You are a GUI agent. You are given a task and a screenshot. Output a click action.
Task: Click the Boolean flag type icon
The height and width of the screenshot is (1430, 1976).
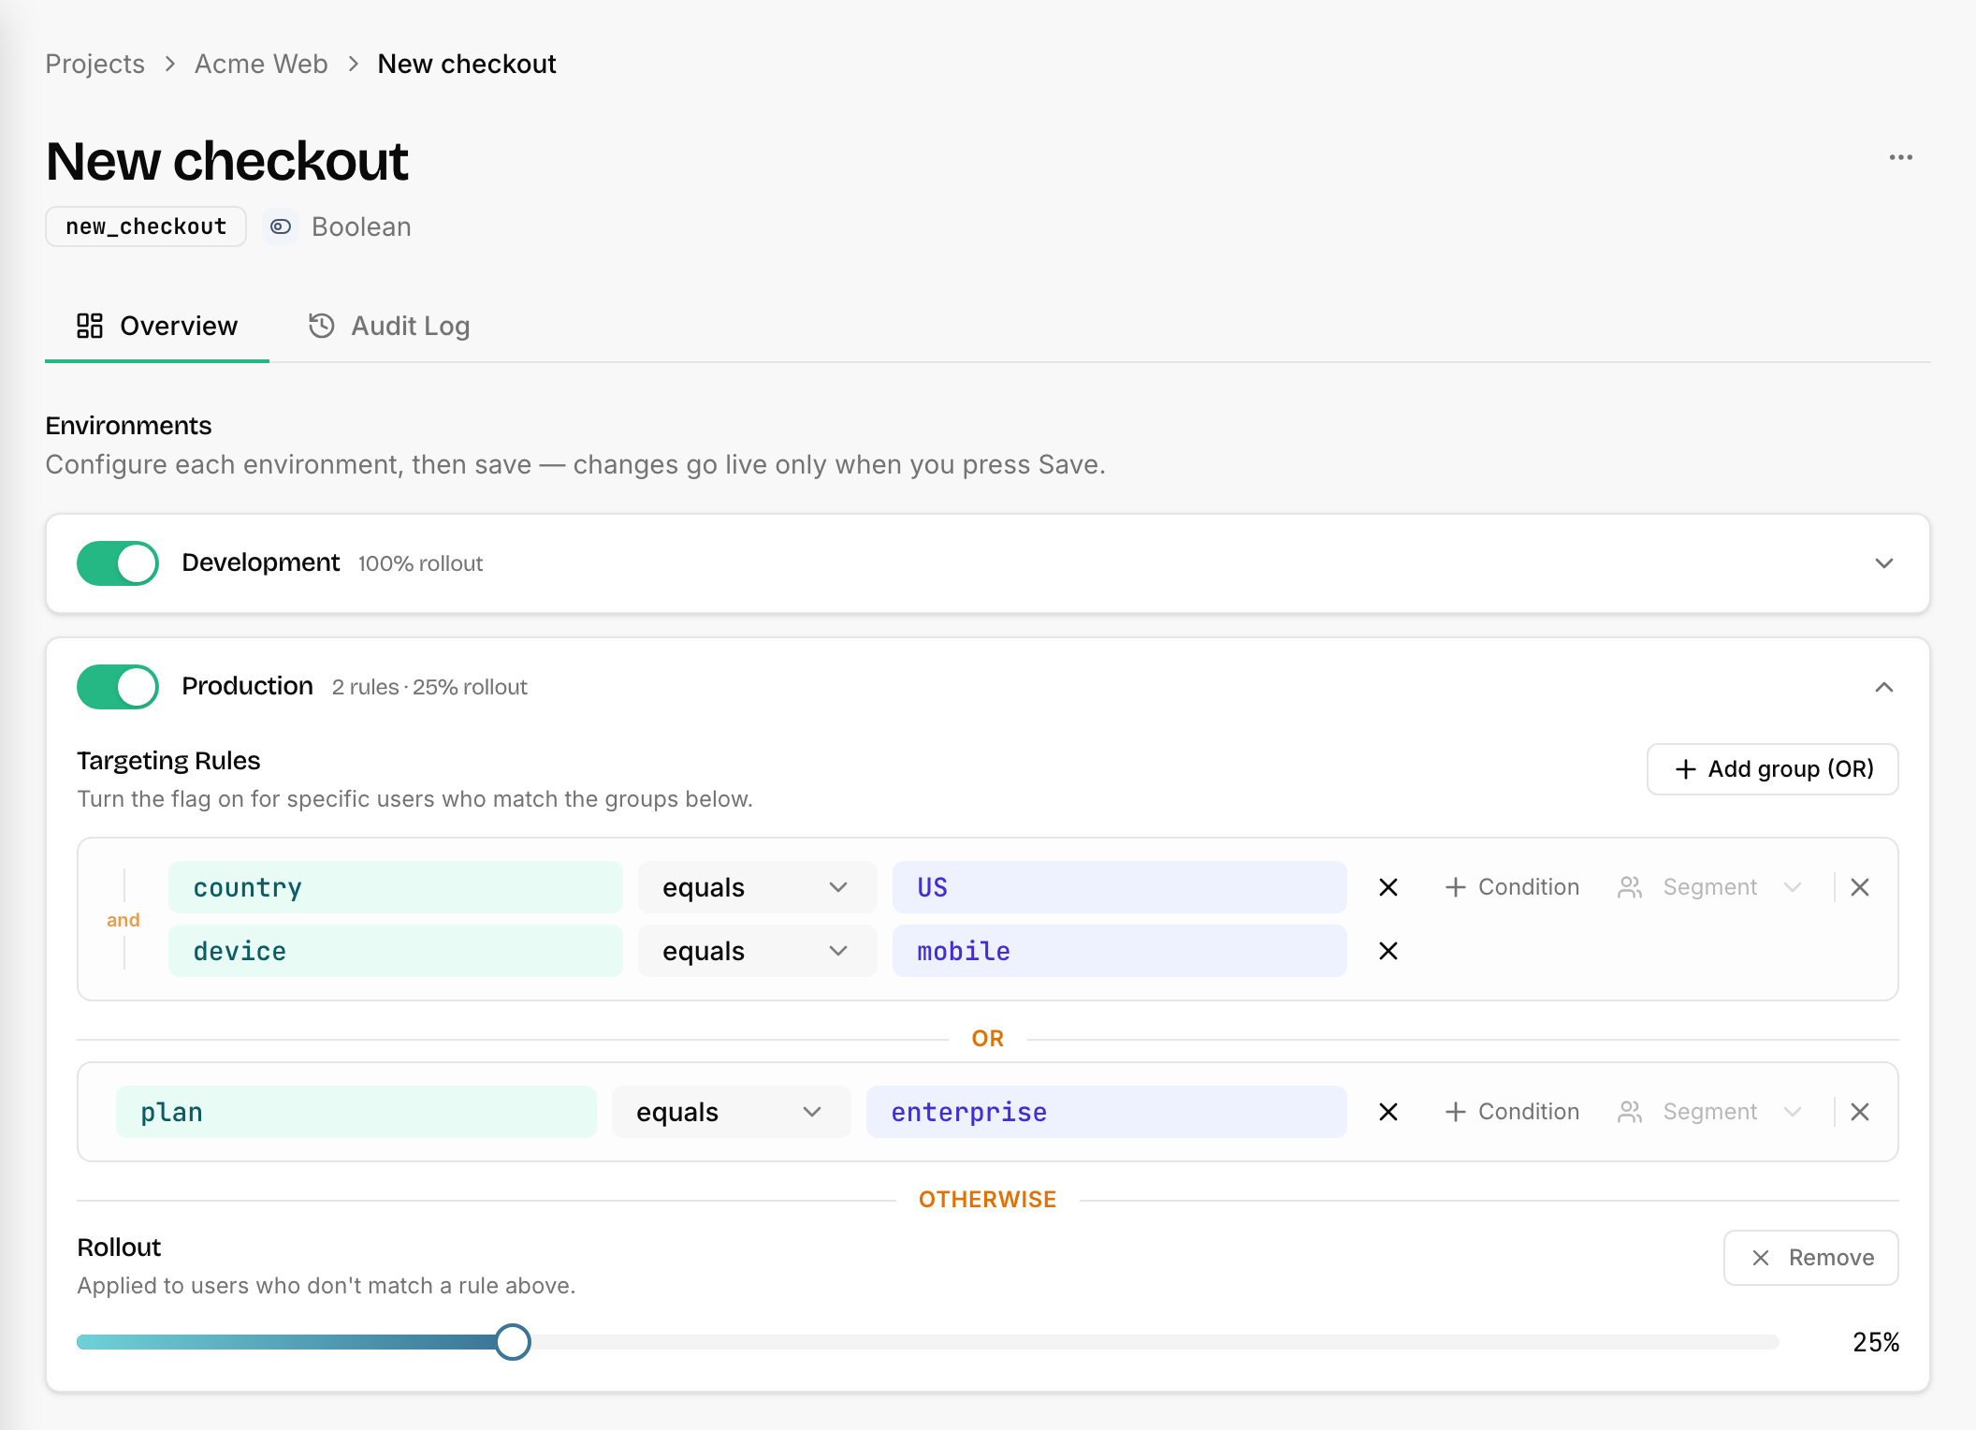click(x=281, y=226)
